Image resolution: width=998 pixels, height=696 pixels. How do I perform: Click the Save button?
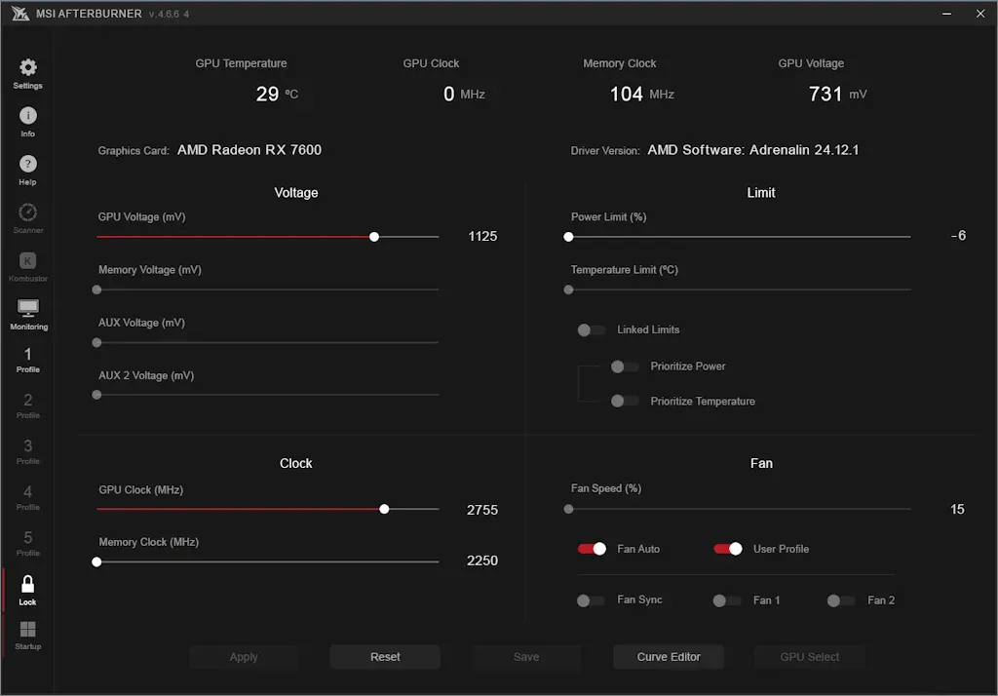coord(526,656)
